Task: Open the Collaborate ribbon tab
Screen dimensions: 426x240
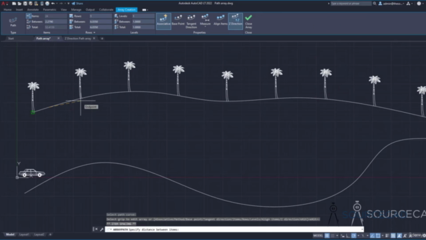Action: click(x=106, y=9)
